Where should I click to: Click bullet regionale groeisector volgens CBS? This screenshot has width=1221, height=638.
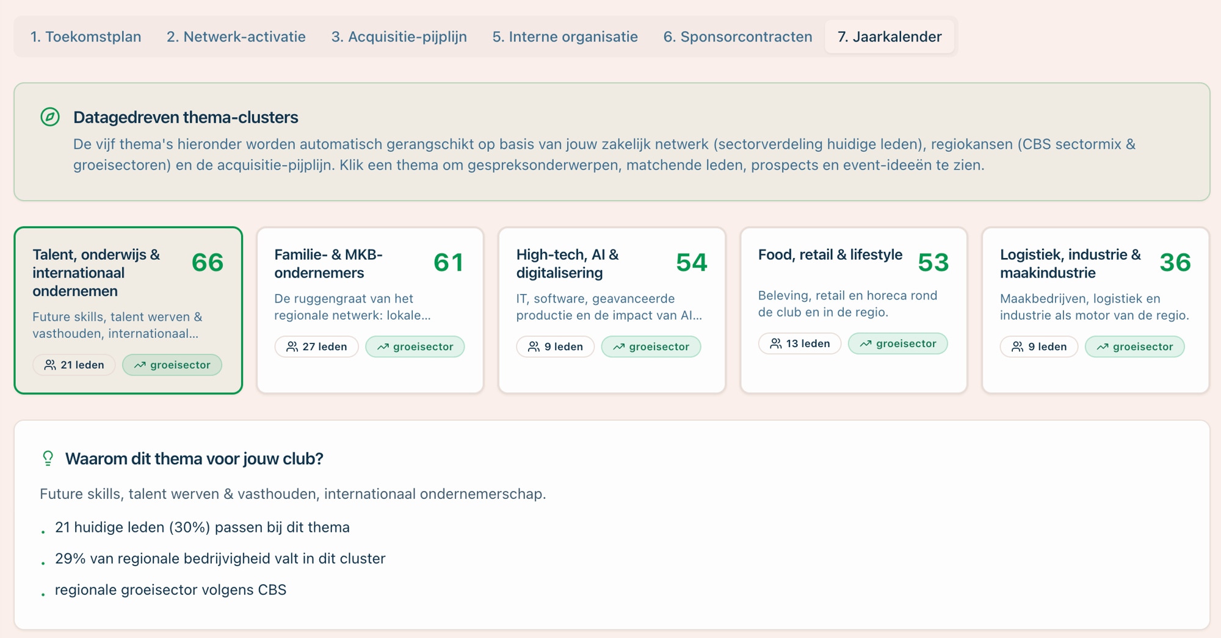point(170,590)
